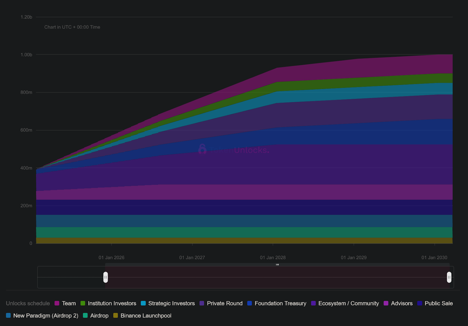Click the 01 Jan 2028 axis label
468x326 pixels.
click(273, 258)
